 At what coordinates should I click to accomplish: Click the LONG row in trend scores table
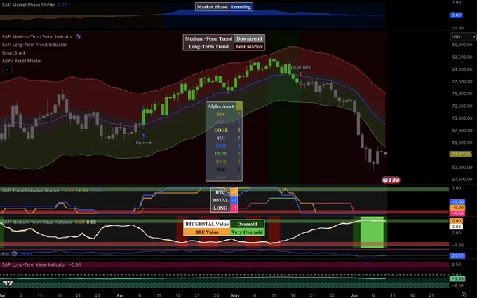(224, 208)
